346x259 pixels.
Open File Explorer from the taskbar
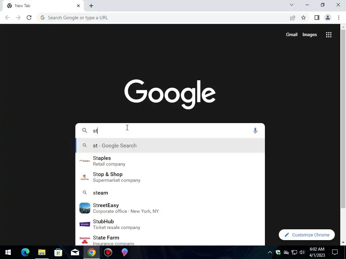(x=42, y=252)
